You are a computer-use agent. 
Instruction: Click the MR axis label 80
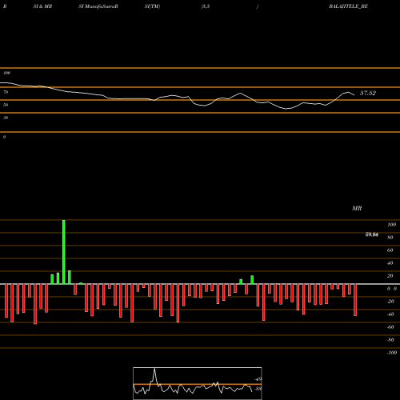(x=390, y=238)
